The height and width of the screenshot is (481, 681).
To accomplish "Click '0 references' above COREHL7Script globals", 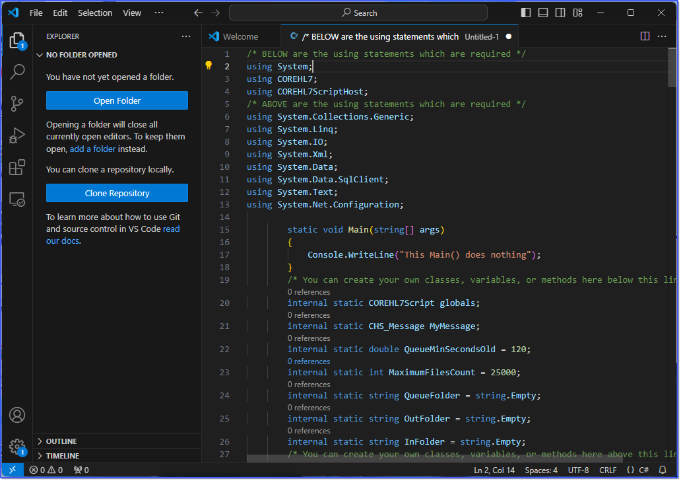I will tap(309, 292).
